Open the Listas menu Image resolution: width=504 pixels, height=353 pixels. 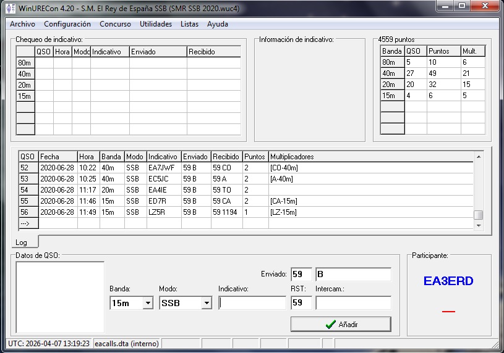(189, 24)
